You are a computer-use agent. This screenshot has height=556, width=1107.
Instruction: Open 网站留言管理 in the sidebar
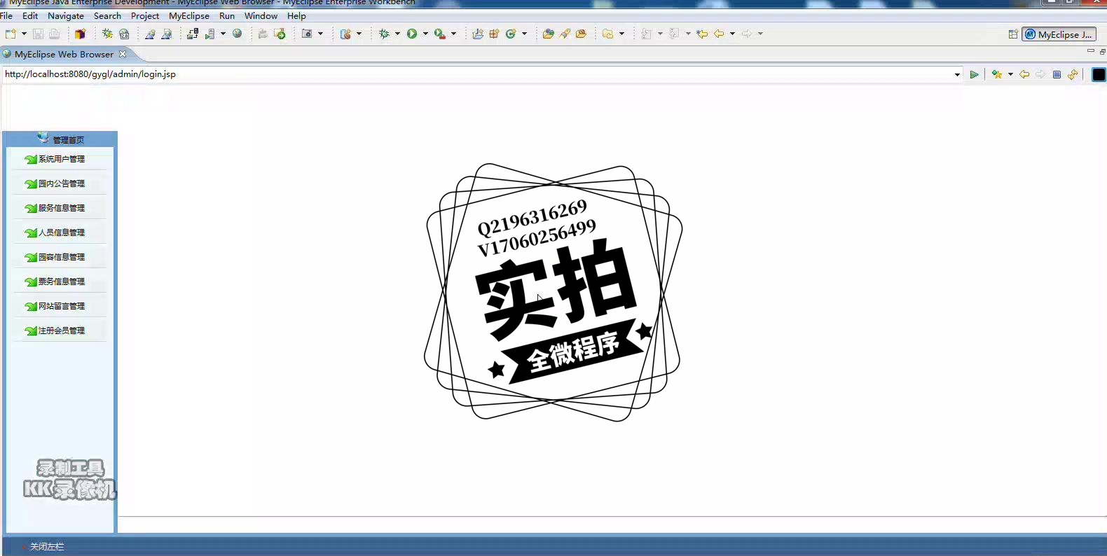point(61,306)
